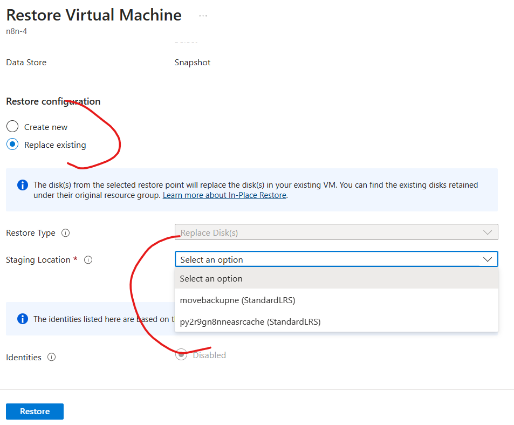The image size is (514, 425).
Task: Open the ellipsis more options menu
Action: pos(203,16)
